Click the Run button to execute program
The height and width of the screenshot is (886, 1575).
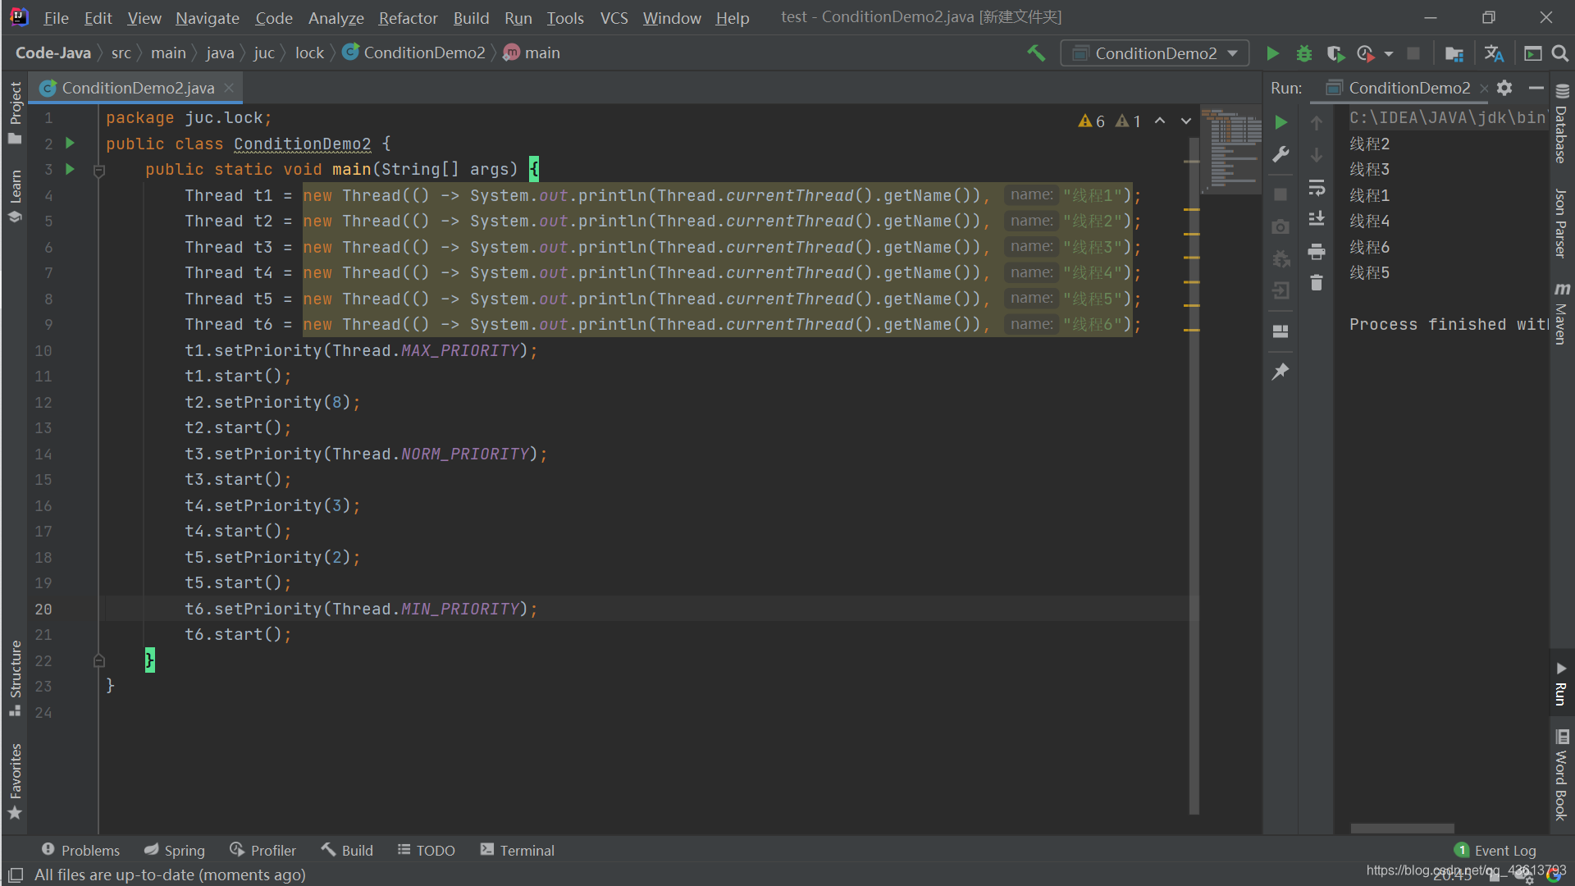click(1273, 52)
